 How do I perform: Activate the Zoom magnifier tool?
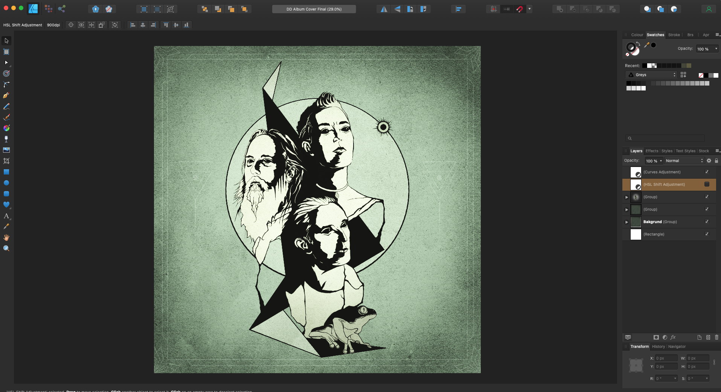[6, 248]
